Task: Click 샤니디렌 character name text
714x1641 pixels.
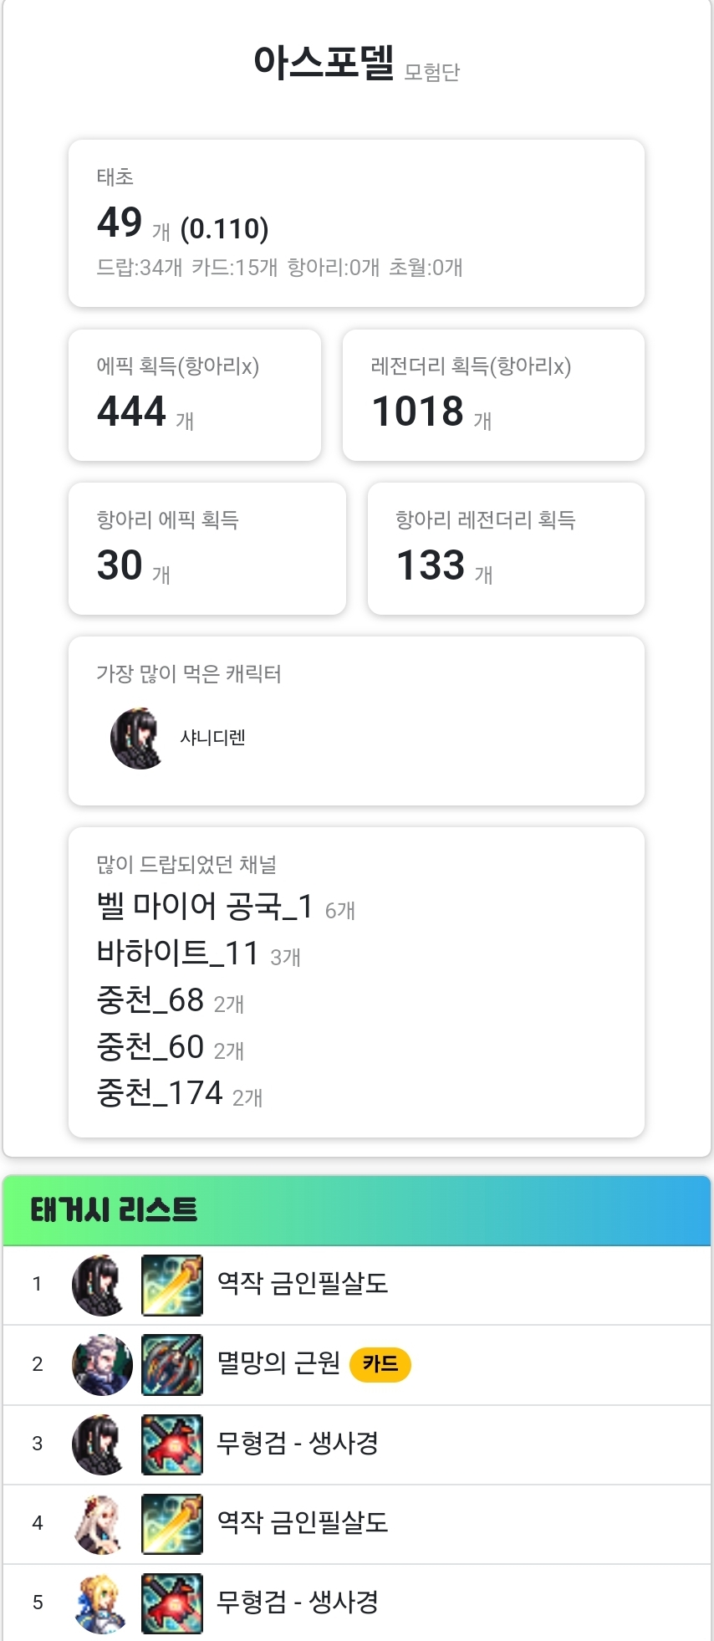Action: [213, 738]
